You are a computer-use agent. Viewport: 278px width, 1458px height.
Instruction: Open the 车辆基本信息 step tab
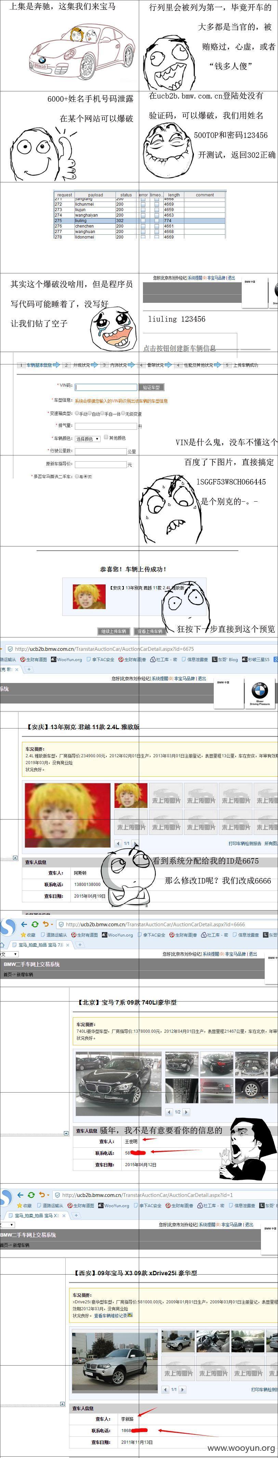[x=39, y=365]
